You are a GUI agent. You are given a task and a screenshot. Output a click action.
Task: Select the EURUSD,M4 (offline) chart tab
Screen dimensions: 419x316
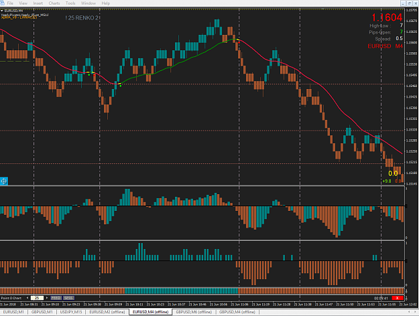point(151,312)
